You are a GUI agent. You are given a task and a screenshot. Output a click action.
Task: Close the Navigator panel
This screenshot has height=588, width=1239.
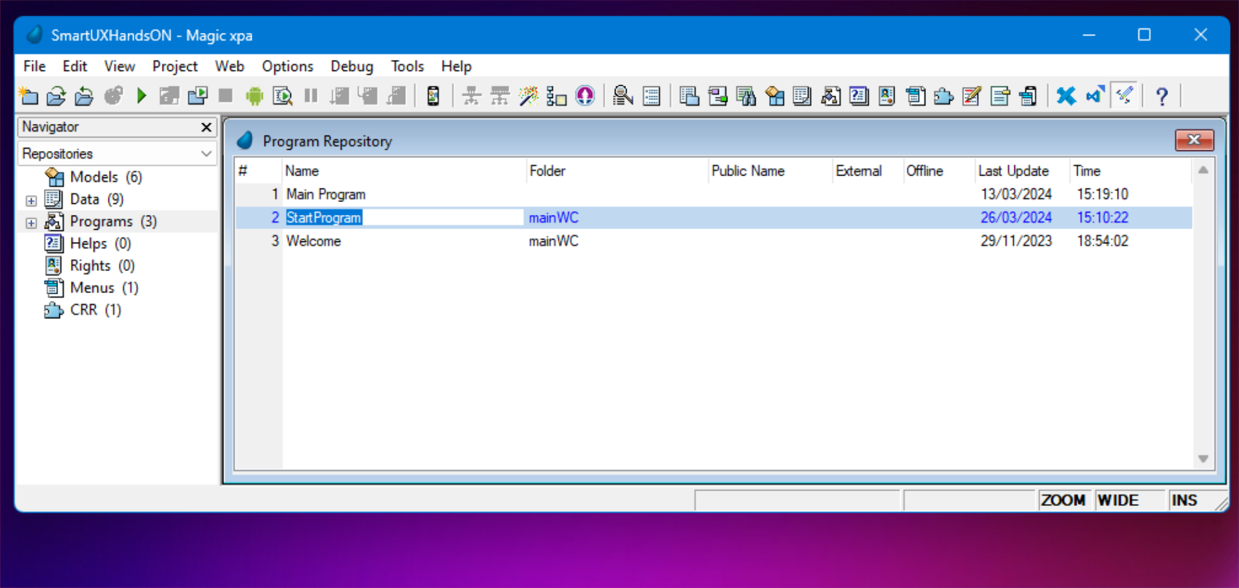(x=206, y=127)
